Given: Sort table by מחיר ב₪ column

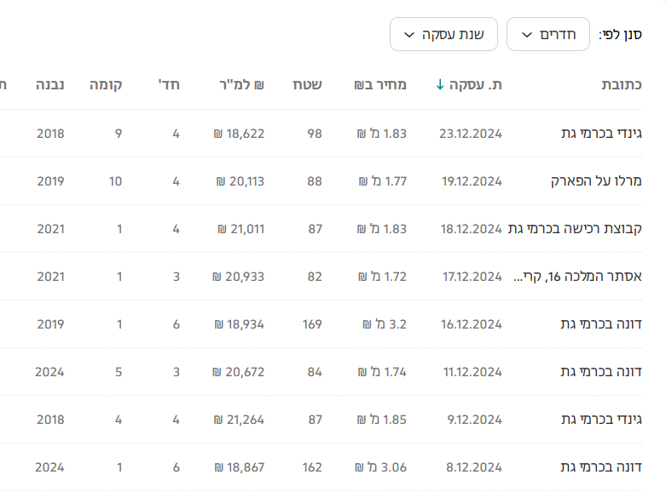Looking at the screenshot, I should pyautogui.click(x=380, y=85).
